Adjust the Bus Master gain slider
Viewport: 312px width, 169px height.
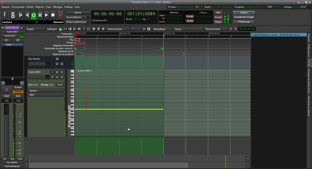pyautogui.click(x=39, y=64)
